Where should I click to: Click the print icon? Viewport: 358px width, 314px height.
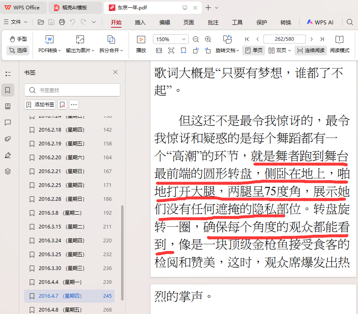point(62,22)
